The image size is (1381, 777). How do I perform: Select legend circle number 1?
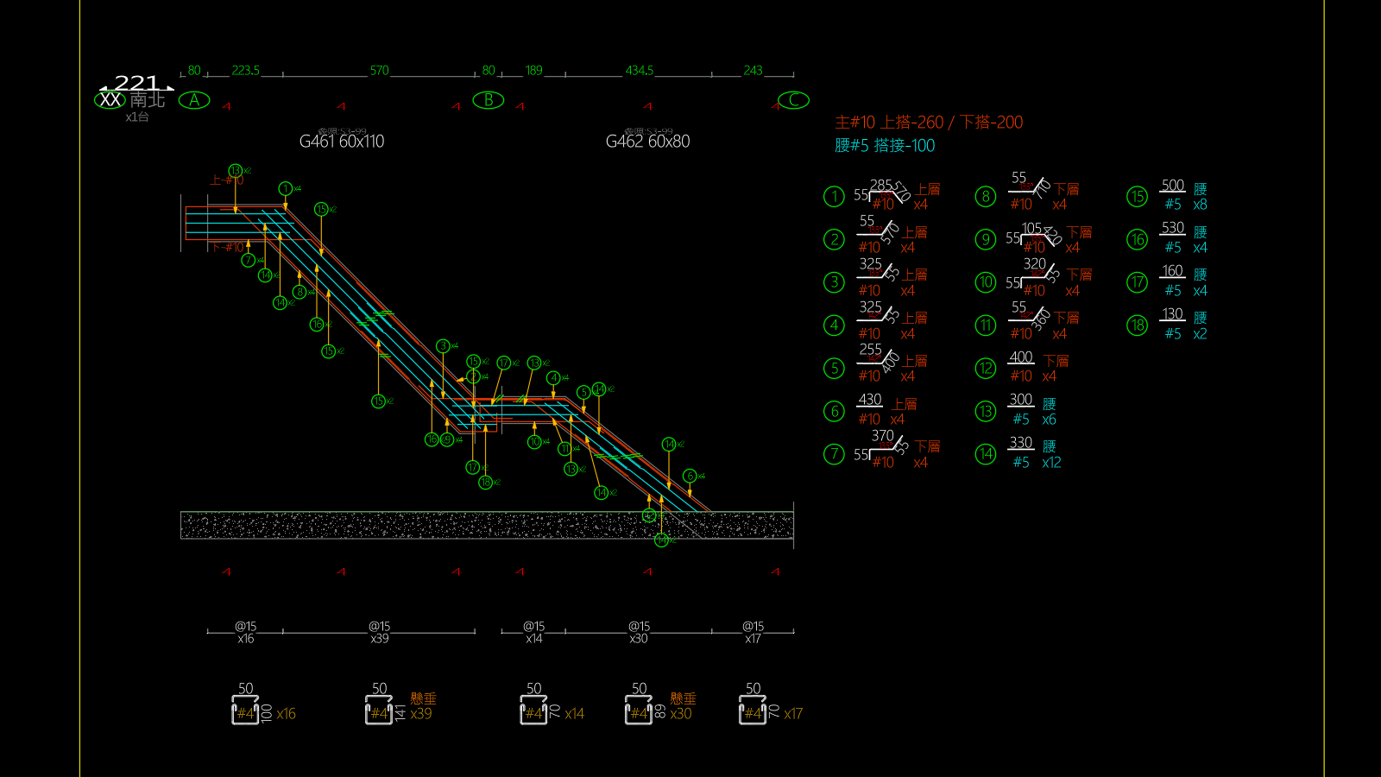pyautogui.click(x=834, y=197)
